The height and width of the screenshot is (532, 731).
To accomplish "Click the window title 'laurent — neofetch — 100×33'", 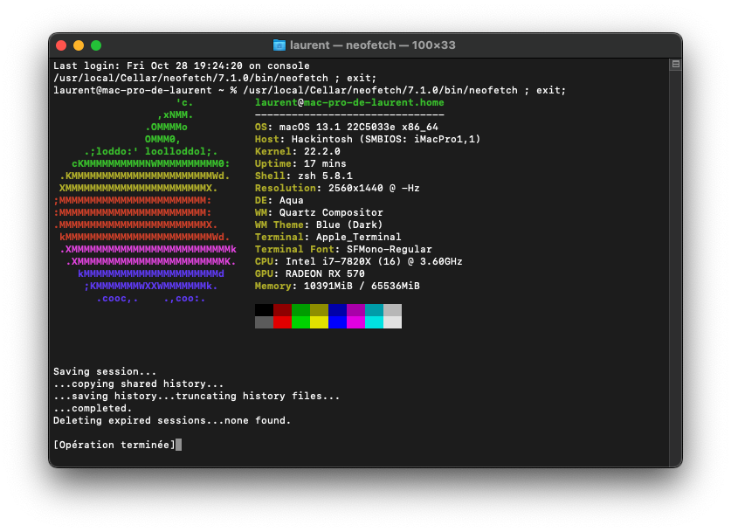I will (373, 45).
